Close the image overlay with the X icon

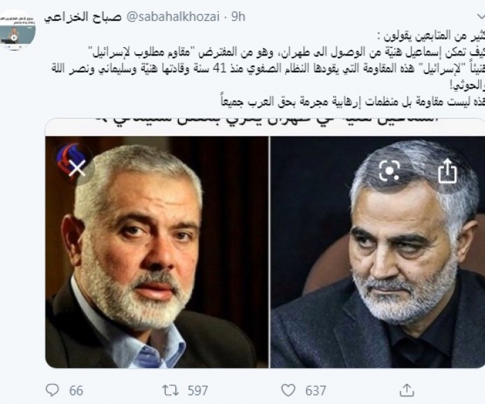pyautogui.click(x=77, y=169)
